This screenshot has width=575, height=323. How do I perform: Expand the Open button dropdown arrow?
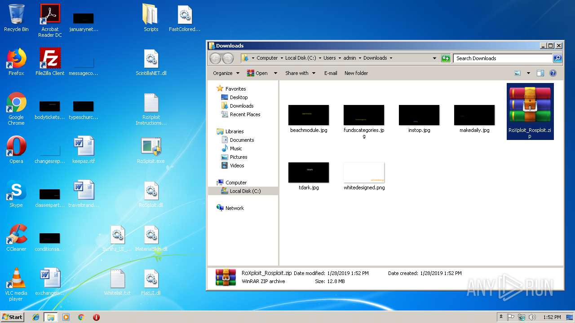[x=275, y=73]
